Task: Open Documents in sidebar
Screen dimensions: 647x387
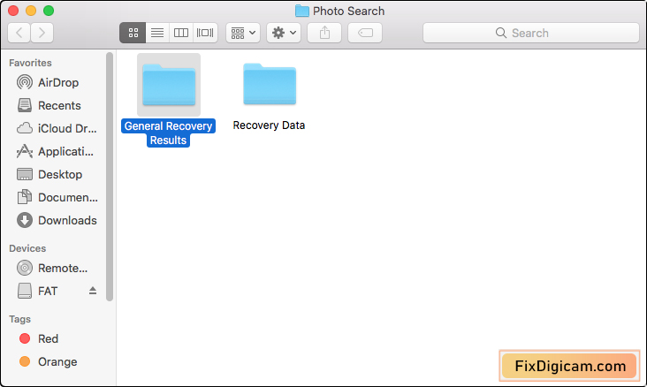Action: click(x=57, y=198)
